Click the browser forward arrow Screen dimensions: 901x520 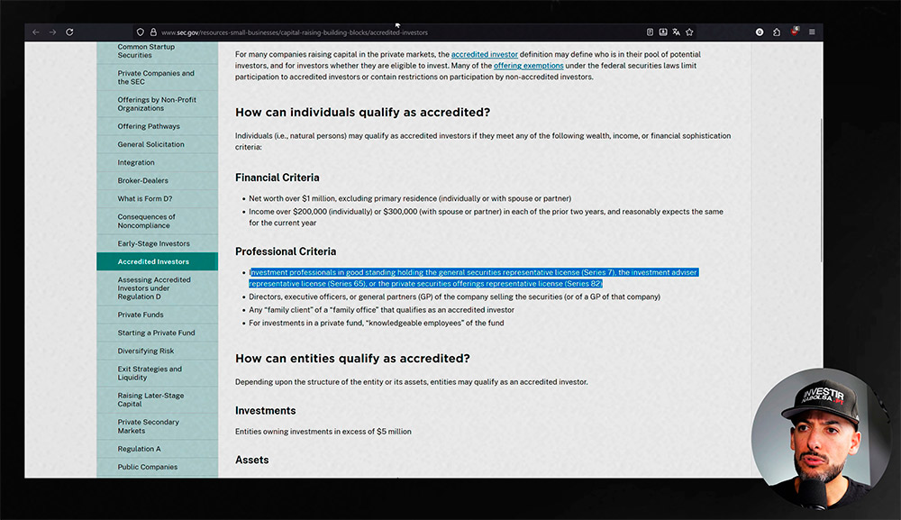coord(52,32)
